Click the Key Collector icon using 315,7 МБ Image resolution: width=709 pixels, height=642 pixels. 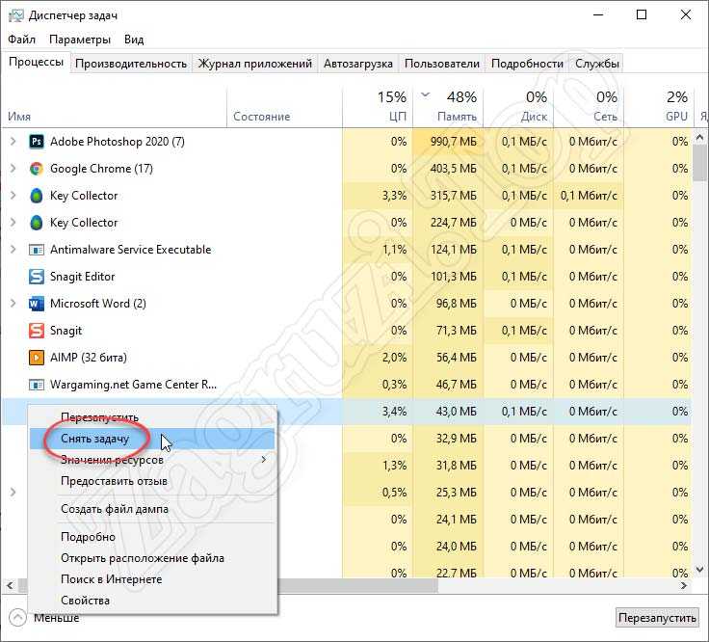click(x=37, y=196)
